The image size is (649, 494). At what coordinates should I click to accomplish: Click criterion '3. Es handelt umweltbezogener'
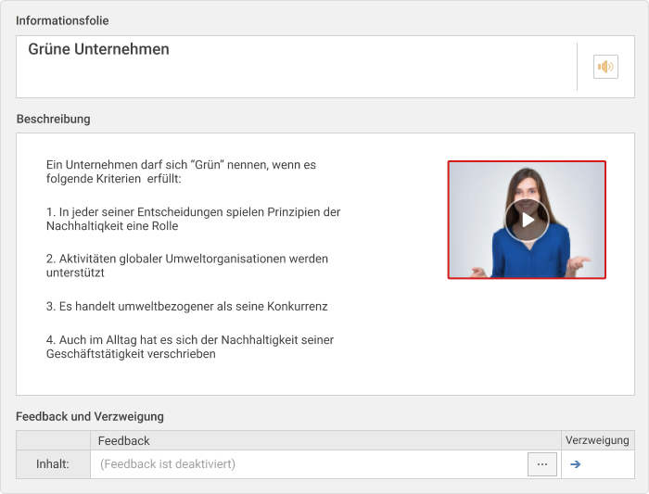(x=186, y=306)
